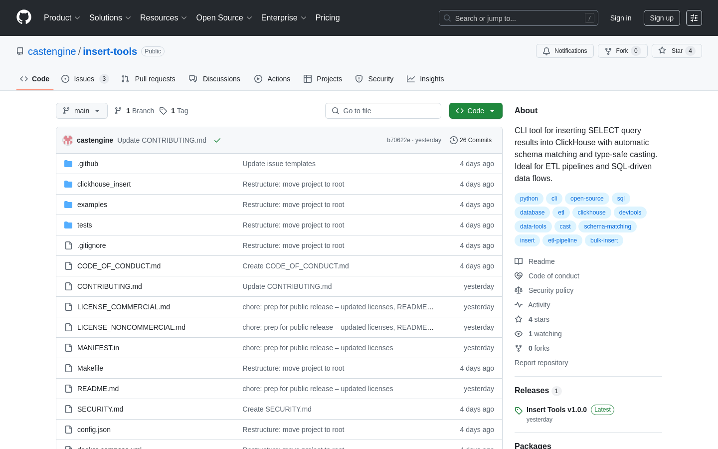Open the castengine owner link
The width and height of the screenshot is (718, 449).
(52, 51)
